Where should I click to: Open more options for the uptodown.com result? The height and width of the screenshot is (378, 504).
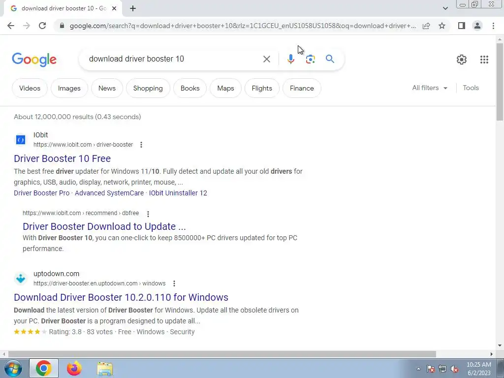pos(174,283)
